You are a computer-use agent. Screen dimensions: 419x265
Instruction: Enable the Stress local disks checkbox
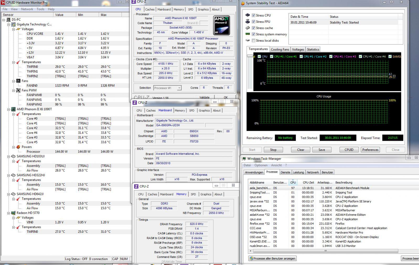pyautogui.click(x=254, y=41)
